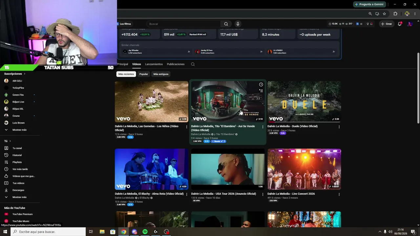Open Windows Task View
Image resolution: width=420 pixels, height=236 pixels.
(91, 232)
